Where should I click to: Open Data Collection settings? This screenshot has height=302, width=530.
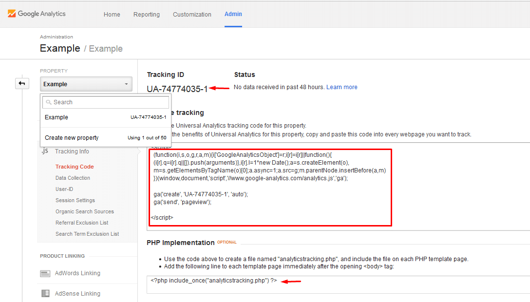[x=73, y=178]
